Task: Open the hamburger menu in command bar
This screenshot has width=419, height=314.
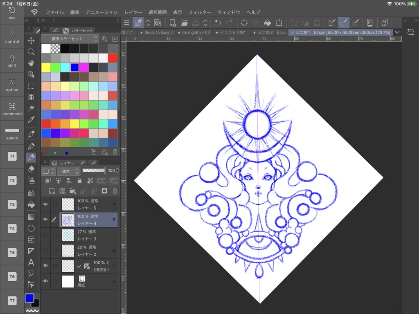Action: (x=127, y=23)
